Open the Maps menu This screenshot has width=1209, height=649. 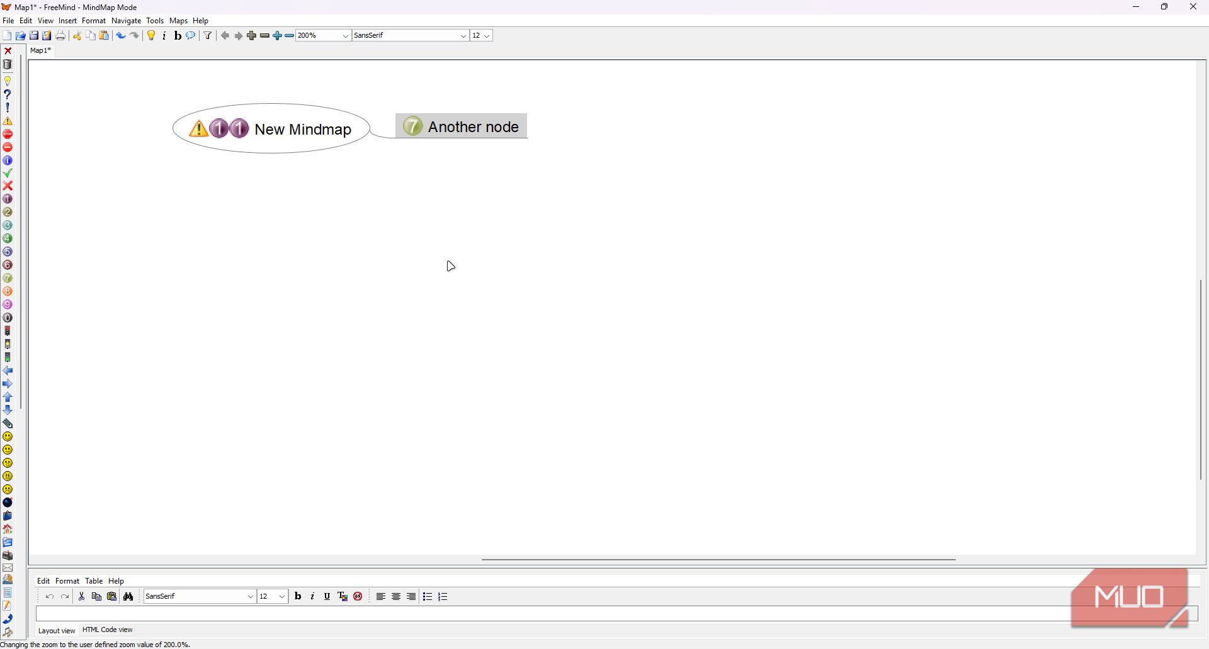178,21
